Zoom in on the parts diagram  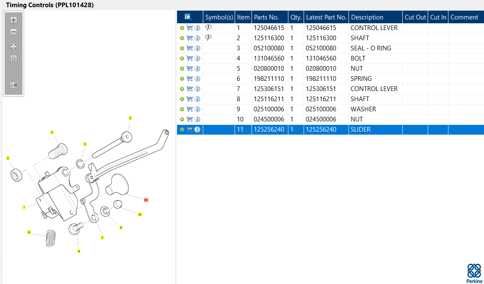[x=14, y=20]
